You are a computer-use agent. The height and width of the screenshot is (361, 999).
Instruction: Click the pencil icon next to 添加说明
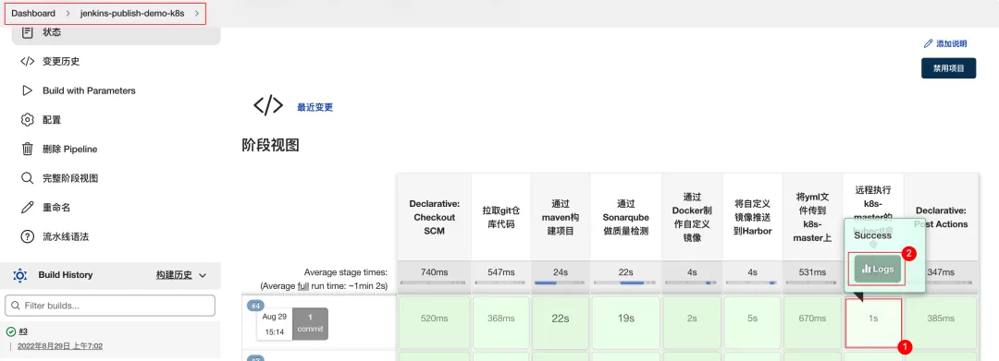coord(928,43)
